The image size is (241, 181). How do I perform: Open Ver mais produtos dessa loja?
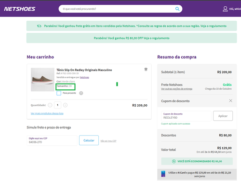[x=47, y=113]
